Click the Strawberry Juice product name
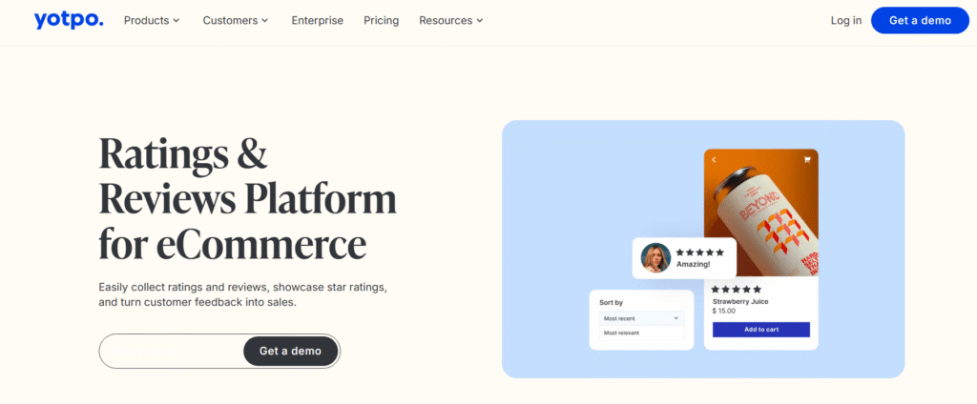 (x=740, y=301)
